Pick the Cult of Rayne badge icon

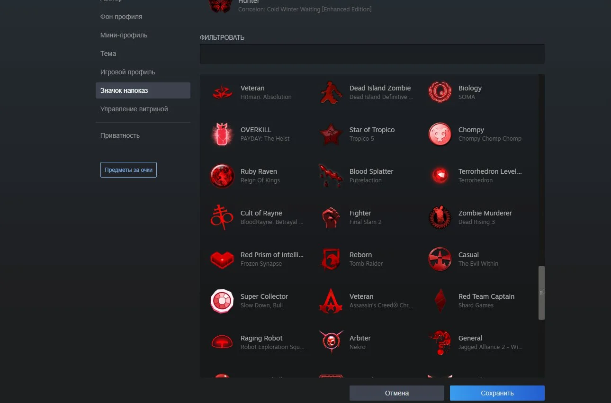[222, 218]
